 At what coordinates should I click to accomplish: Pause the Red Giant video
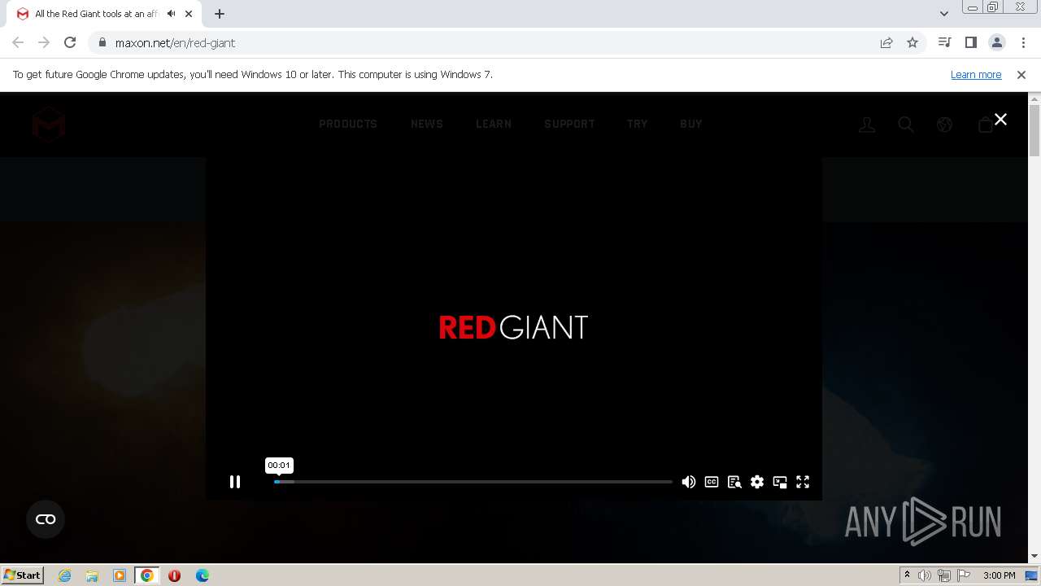point(235,482)
